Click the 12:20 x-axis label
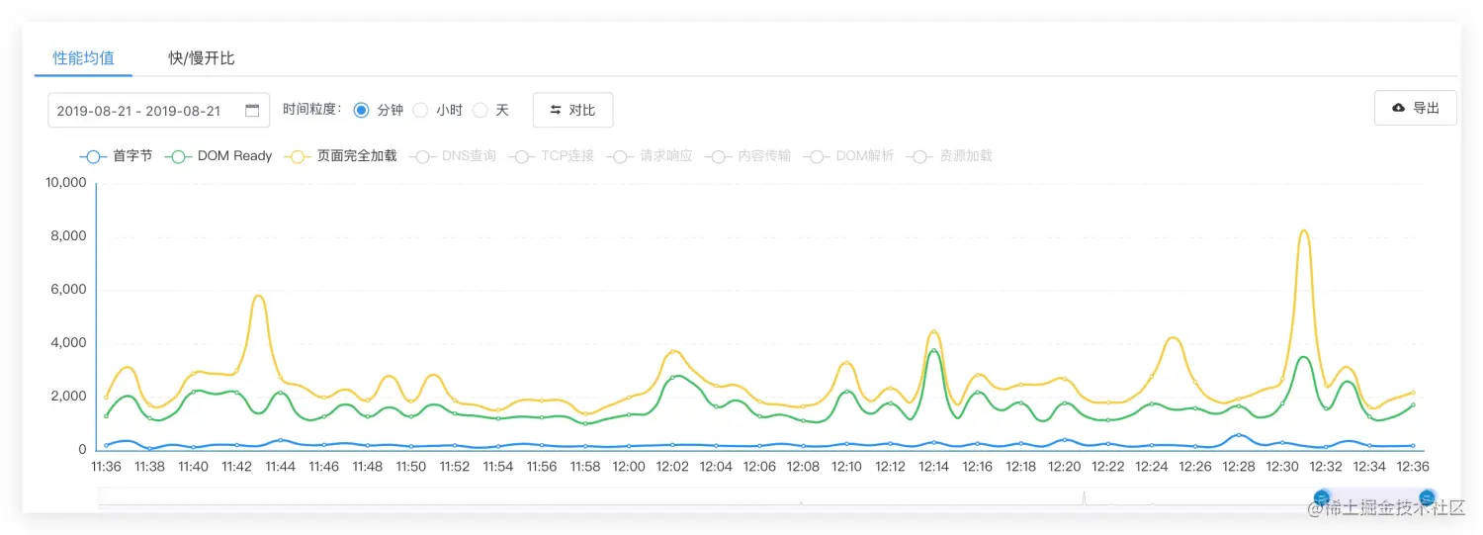Screen dimensions: 1483x535 pyautogui.click(x=1065, y=467)
